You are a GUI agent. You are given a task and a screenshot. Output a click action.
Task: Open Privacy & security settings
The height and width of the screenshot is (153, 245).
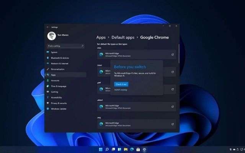click(59, 103)
